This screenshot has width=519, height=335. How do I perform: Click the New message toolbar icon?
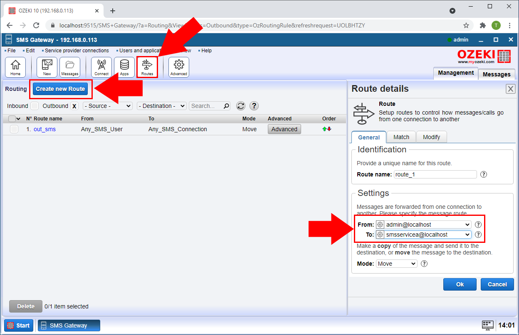coord(47,67)
